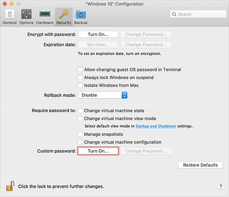Open the General settings pane icon
Screen dimensions: 229x197
10,14
